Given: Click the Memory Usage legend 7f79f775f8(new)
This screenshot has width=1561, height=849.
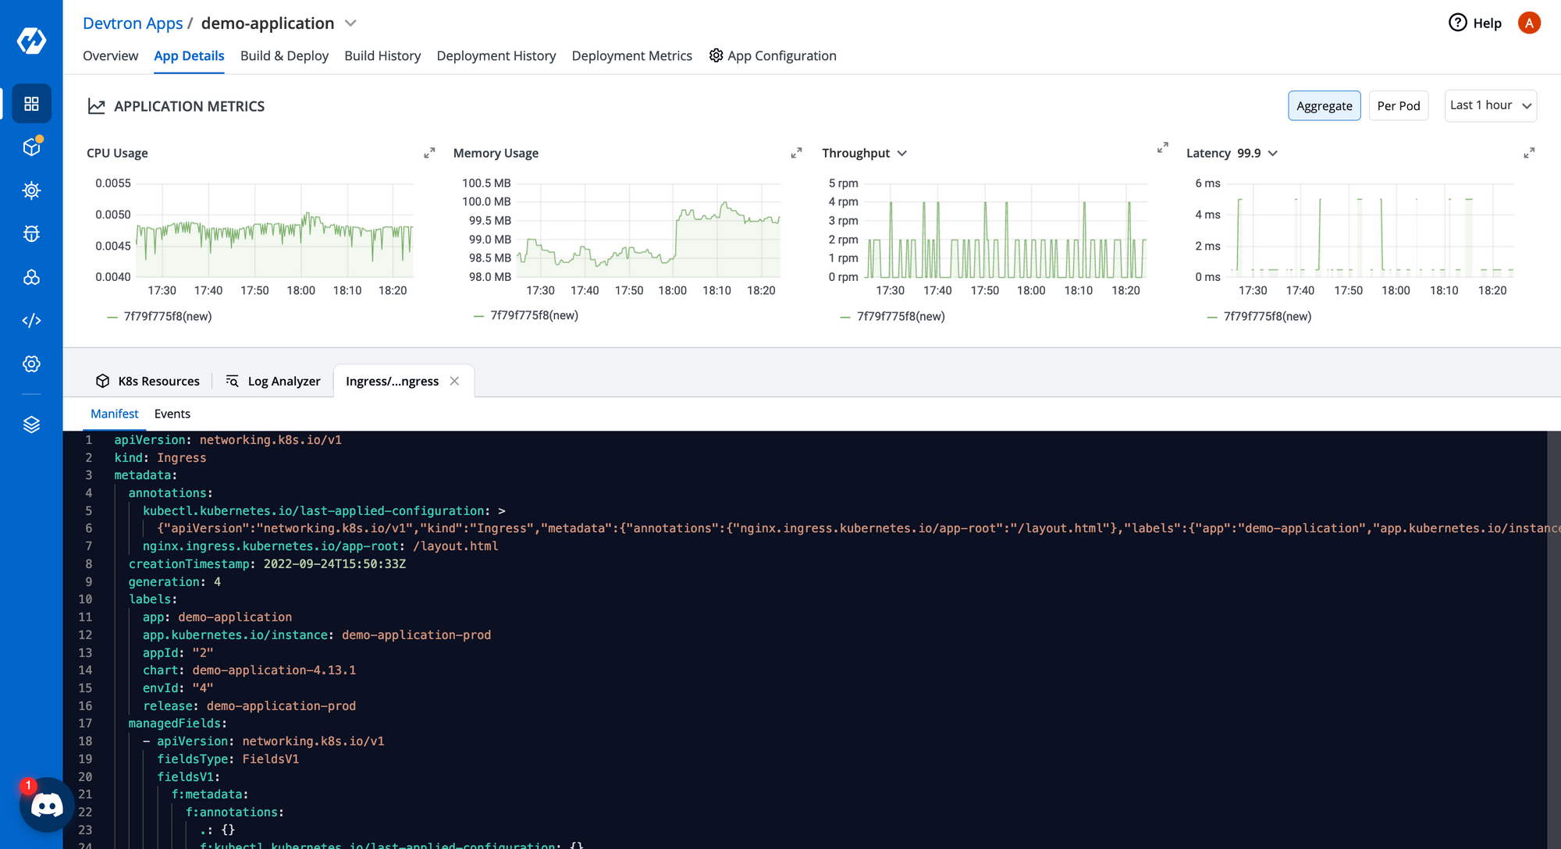Looking at the screenshot, I should tap(527, 315).
